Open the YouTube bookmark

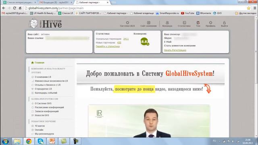[187, 13]
